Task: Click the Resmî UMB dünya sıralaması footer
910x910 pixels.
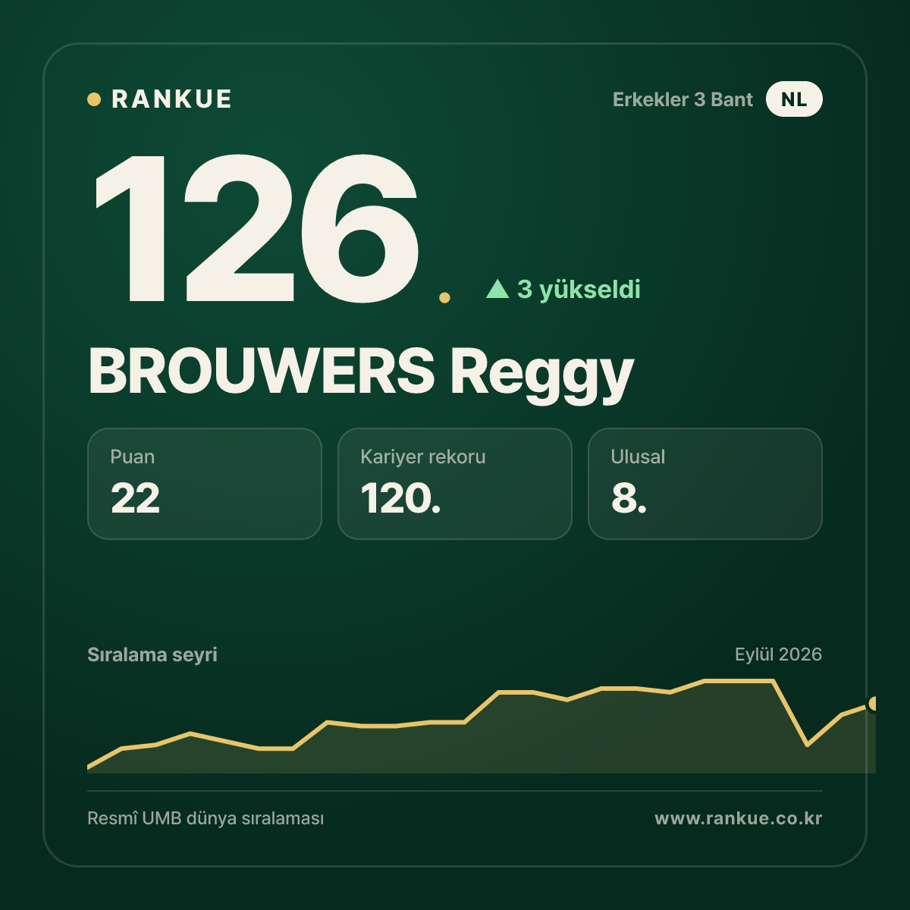Action: tap(206, 819)
